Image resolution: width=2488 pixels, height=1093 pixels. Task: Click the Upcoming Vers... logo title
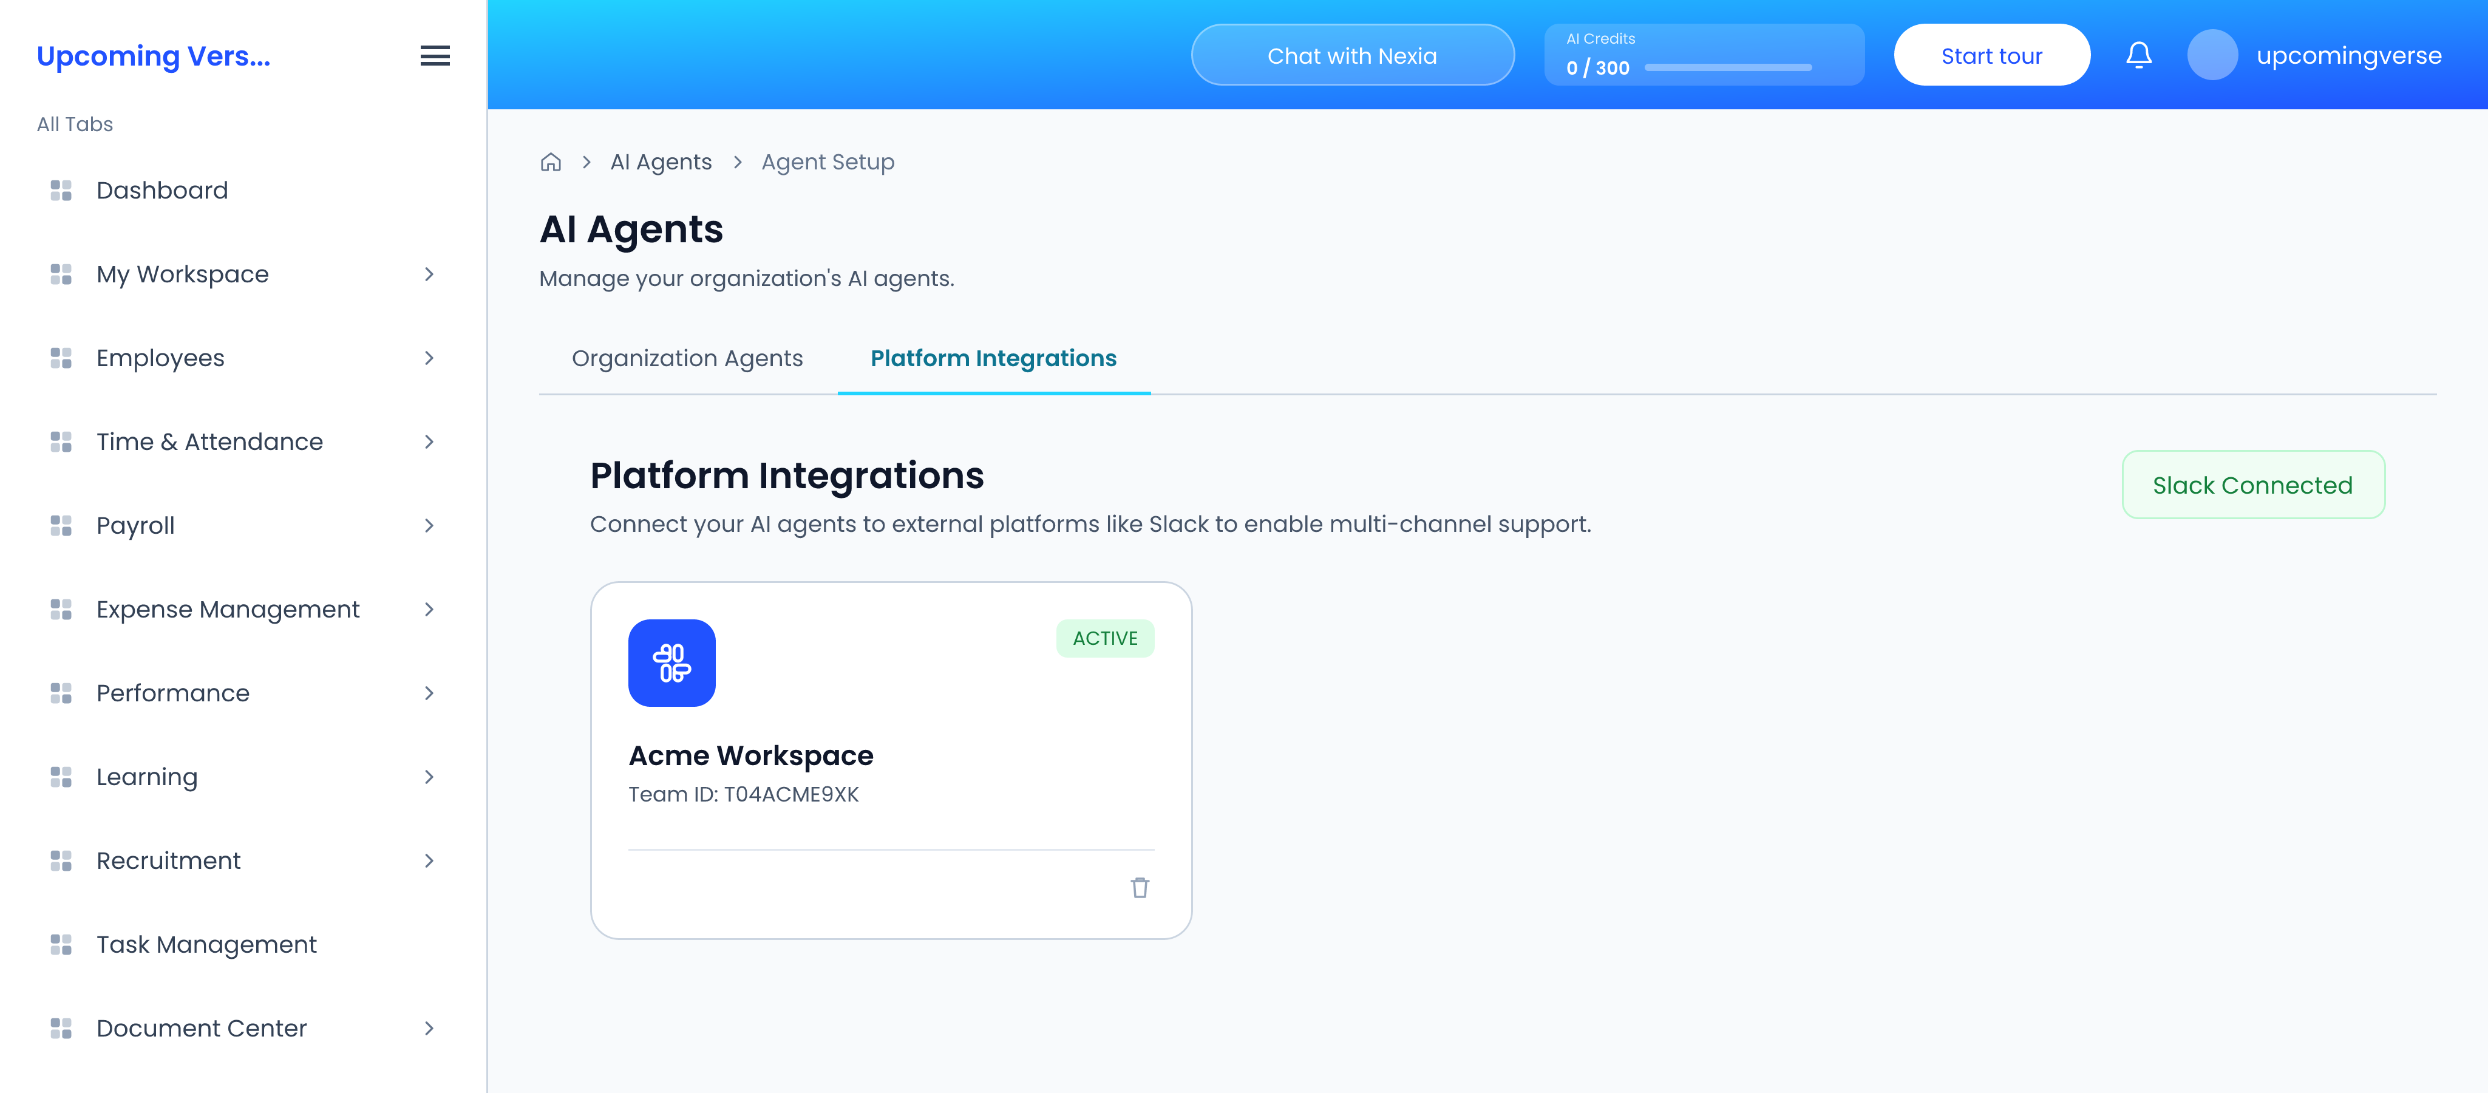point(154,56)
